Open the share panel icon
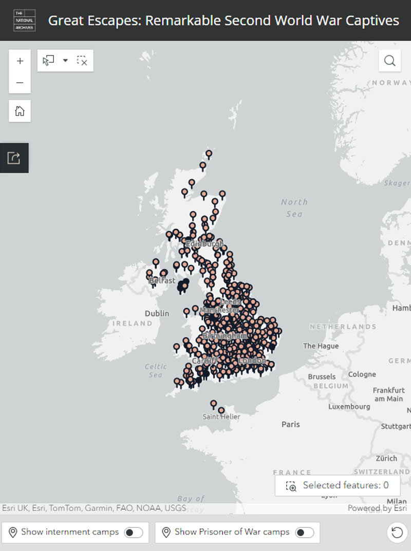Image resolution: width=411 pixels, height=551 pixels. 14,157
